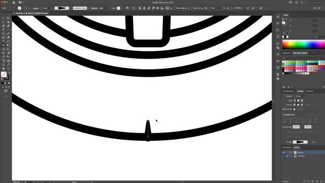This screenshot has height=183, width=325.
Task: Select the highlighted Width tool
Action: point(4,45)
